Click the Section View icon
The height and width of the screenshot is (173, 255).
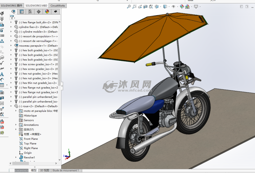pyautogui.click(x=146, y=7)
